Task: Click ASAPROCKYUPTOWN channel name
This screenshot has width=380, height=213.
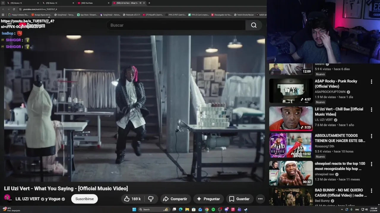Action: tap(330, 92)
